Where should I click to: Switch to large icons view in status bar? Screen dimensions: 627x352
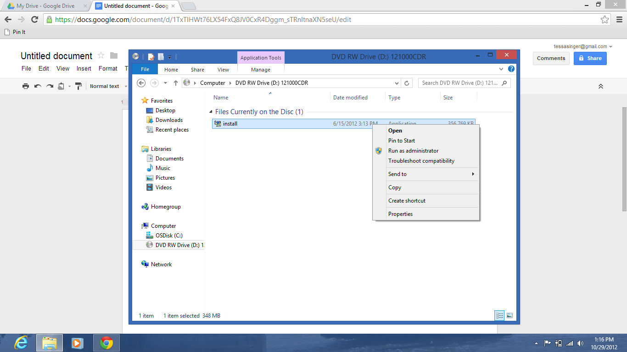(509, 315)
